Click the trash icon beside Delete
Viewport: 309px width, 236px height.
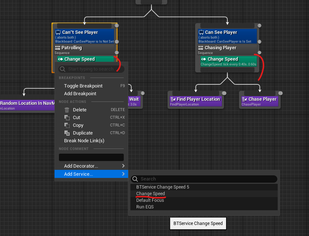(67, 110)
